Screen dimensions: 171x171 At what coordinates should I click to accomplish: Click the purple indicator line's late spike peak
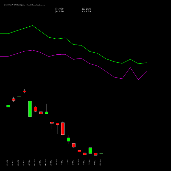pos(130,68)
